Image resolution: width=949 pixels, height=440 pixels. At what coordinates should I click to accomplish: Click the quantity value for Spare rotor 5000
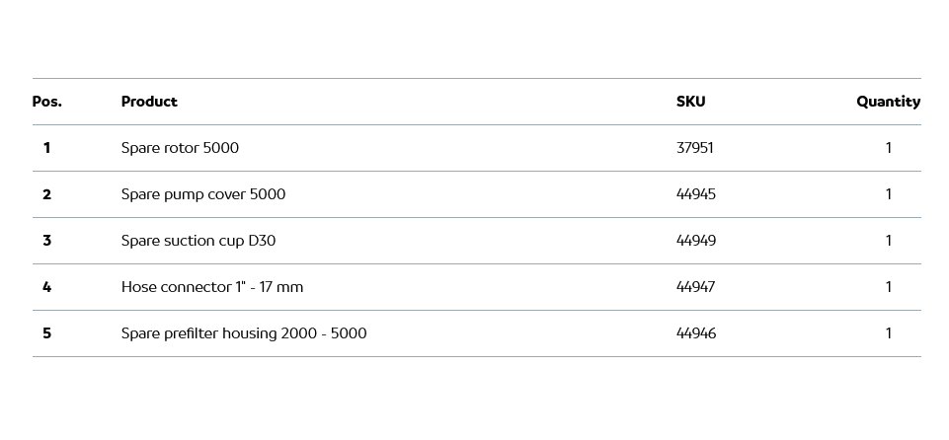tap(889, 148)
